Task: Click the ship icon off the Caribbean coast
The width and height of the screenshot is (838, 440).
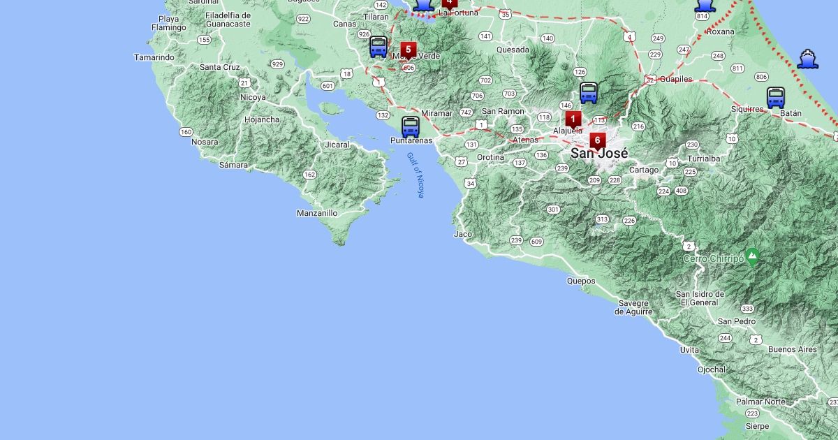Action: point(808,59)
